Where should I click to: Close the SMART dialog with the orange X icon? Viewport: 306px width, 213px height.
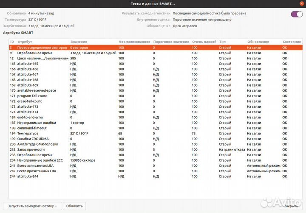(302, 4)
